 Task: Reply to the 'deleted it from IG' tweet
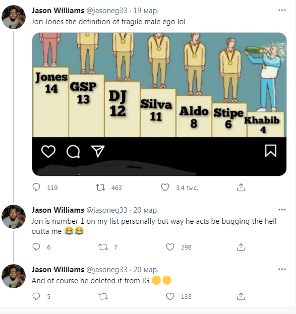point(36,296)
